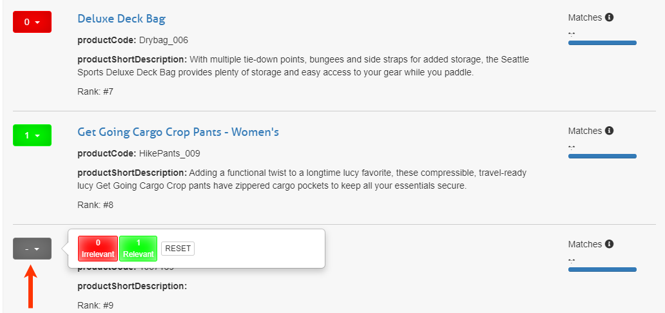Click the HikePants_009 product code
The width and height of the screenshot is (665, 313).
169,153
